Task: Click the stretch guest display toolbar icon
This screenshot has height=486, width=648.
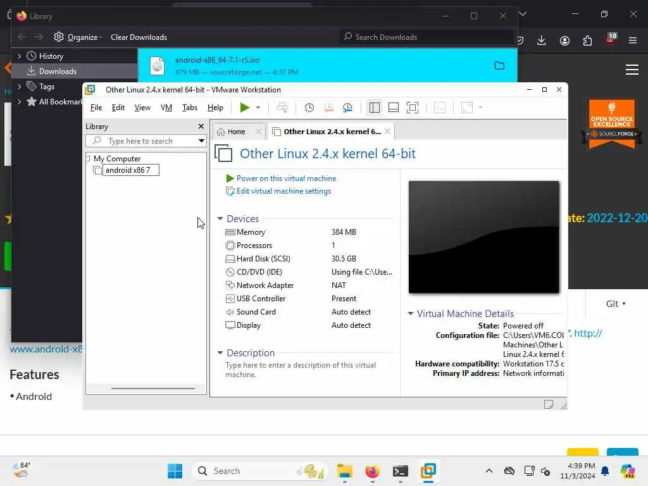Action: pyautogui.click(x=466, y=108)
